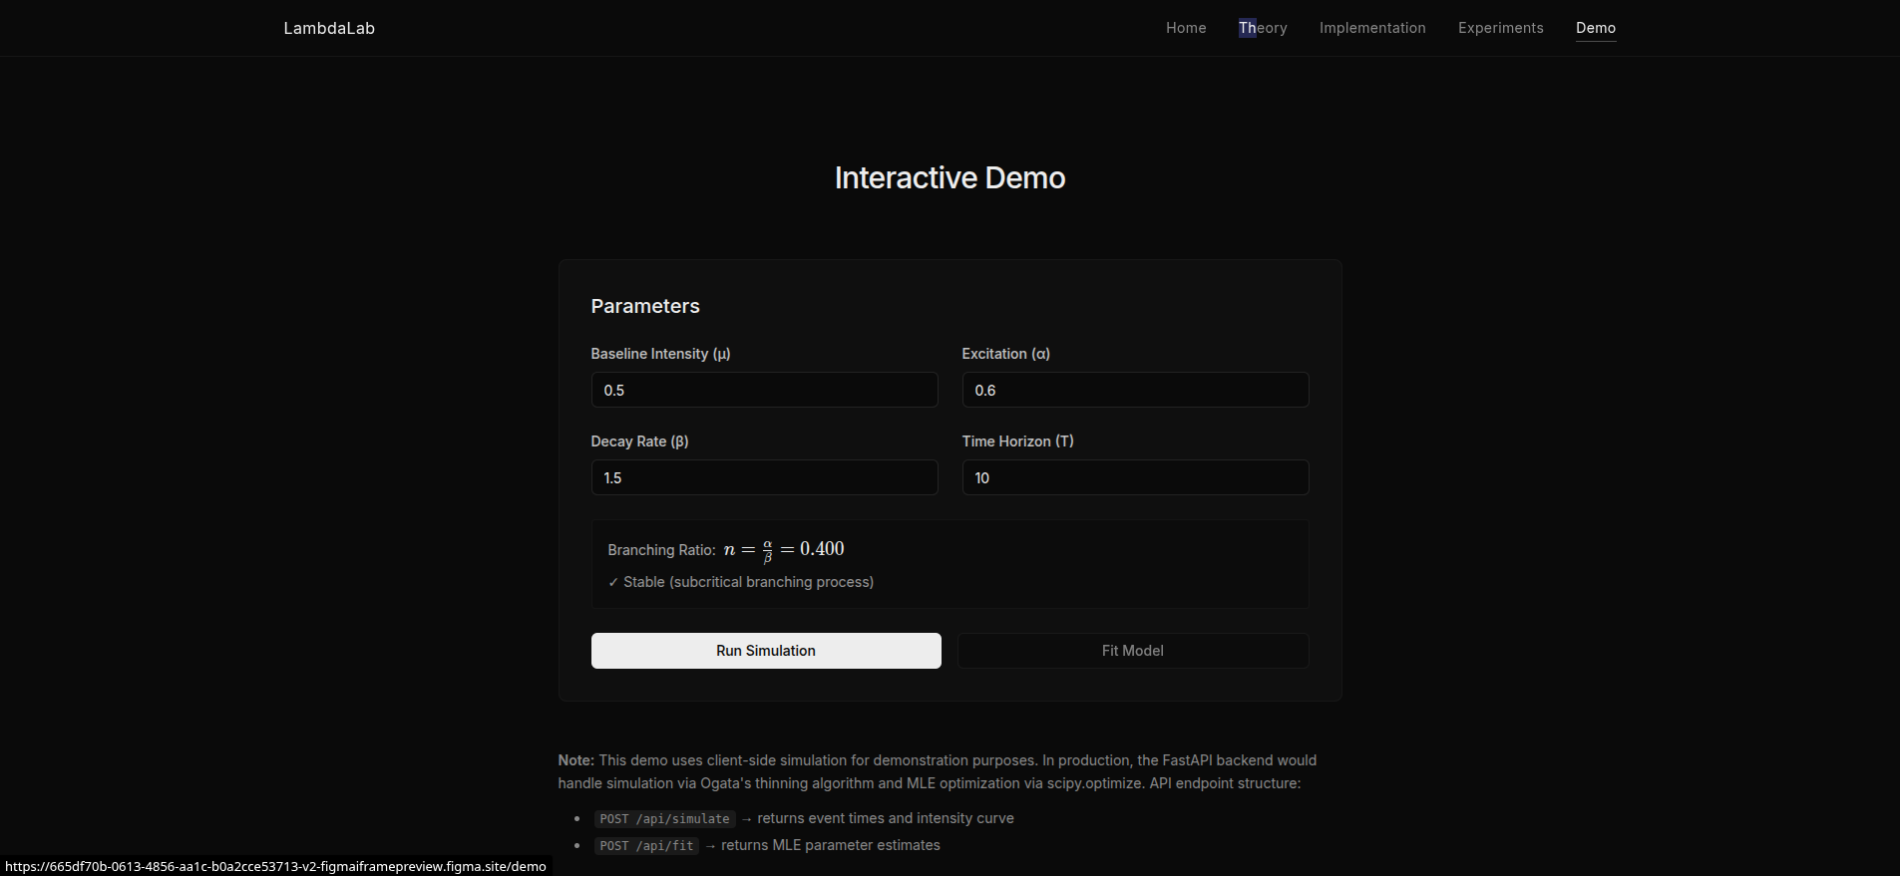Open the Experiments section
The width and height of the screenshot is (1900, 876).
click(x=1500, y=28)
